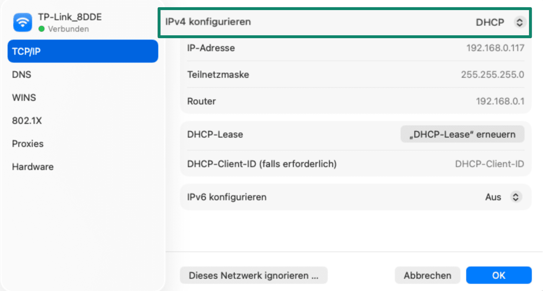This screenshot has width=543, height=291.
Task: Click the "DHCP-Lease" erneuern button
Action: [x=462, y=134]
